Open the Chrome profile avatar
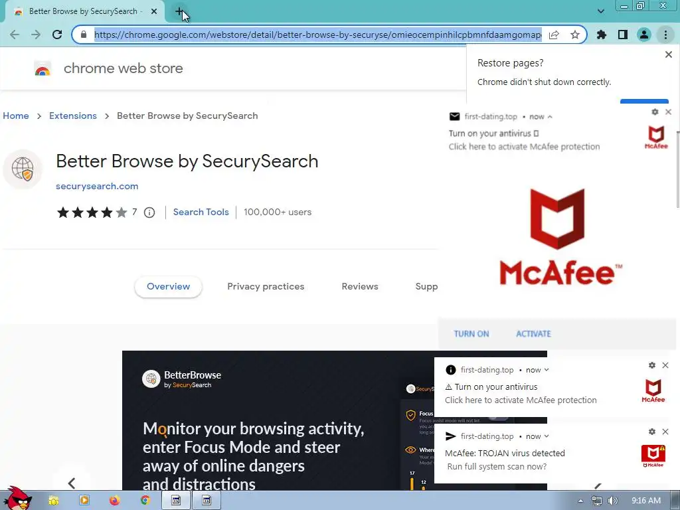680x510 pixels. (x=644, y=35)
